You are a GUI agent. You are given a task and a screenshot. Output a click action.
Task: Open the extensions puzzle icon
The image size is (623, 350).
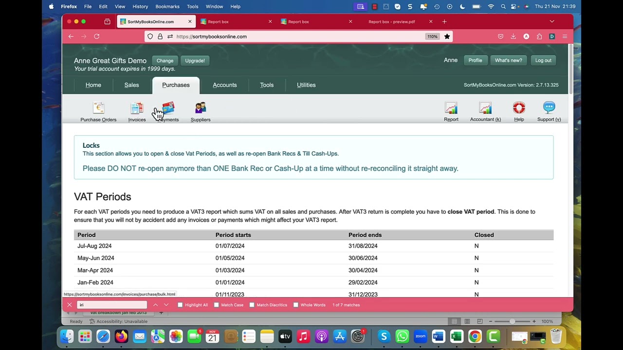[x=539, y=36]
